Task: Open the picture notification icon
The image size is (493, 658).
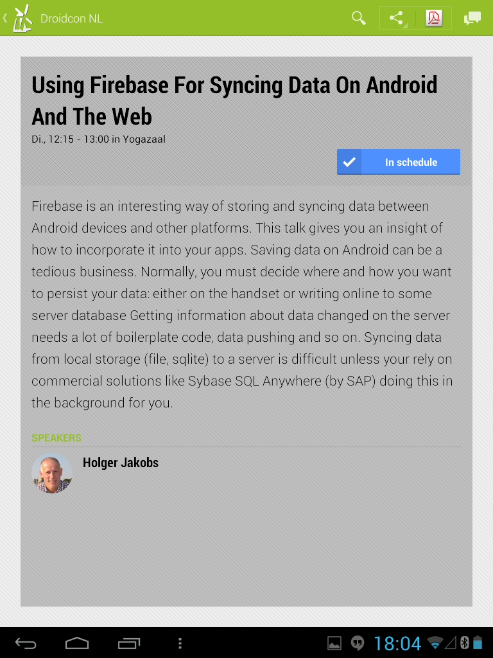Action: (334, 643)
